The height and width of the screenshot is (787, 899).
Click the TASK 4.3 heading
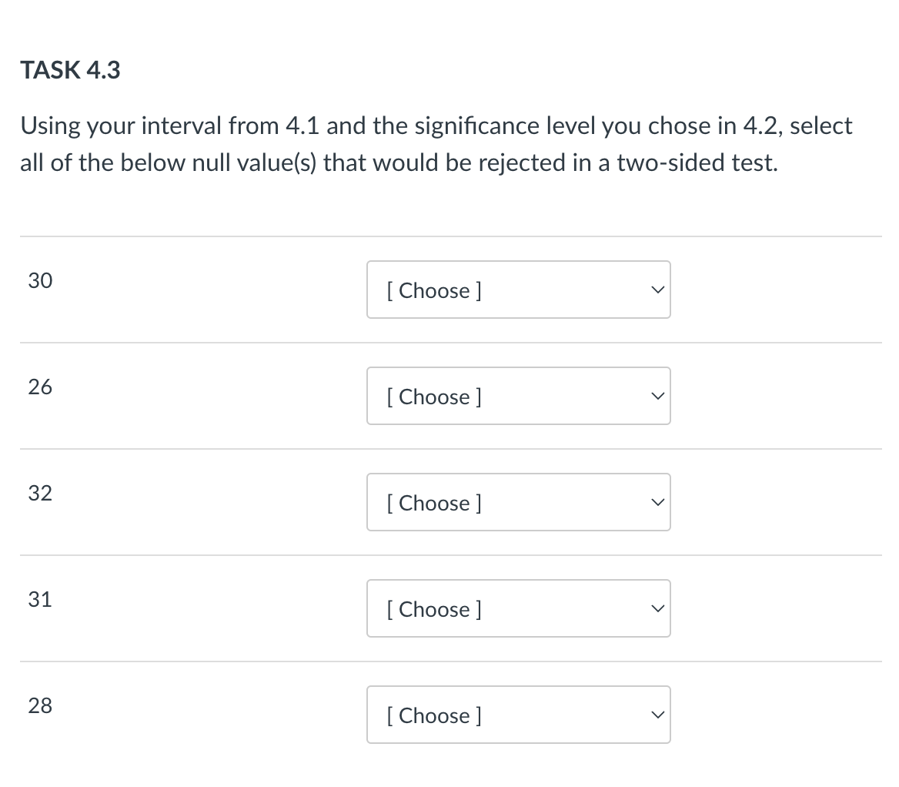(x=70, y=69)
